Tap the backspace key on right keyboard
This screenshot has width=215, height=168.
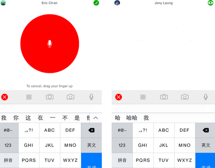(x=205, y=130)
